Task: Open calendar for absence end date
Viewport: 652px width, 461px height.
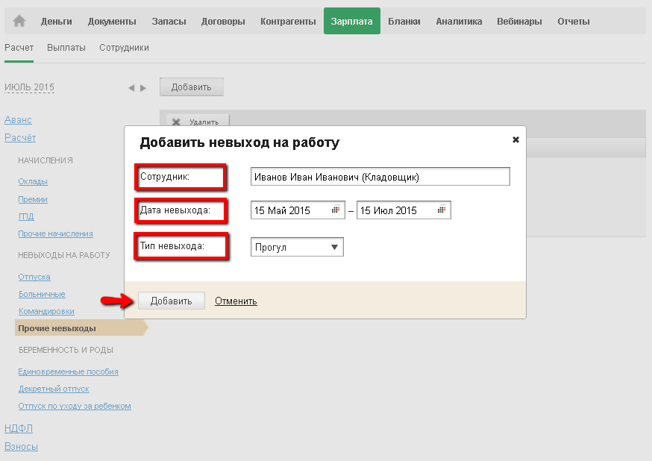Action: click(x=442, y=210)
